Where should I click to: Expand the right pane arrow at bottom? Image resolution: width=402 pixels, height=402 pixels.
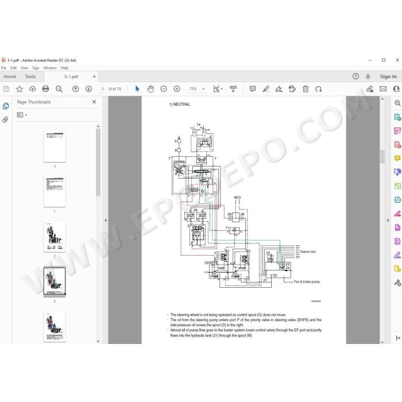398,338
